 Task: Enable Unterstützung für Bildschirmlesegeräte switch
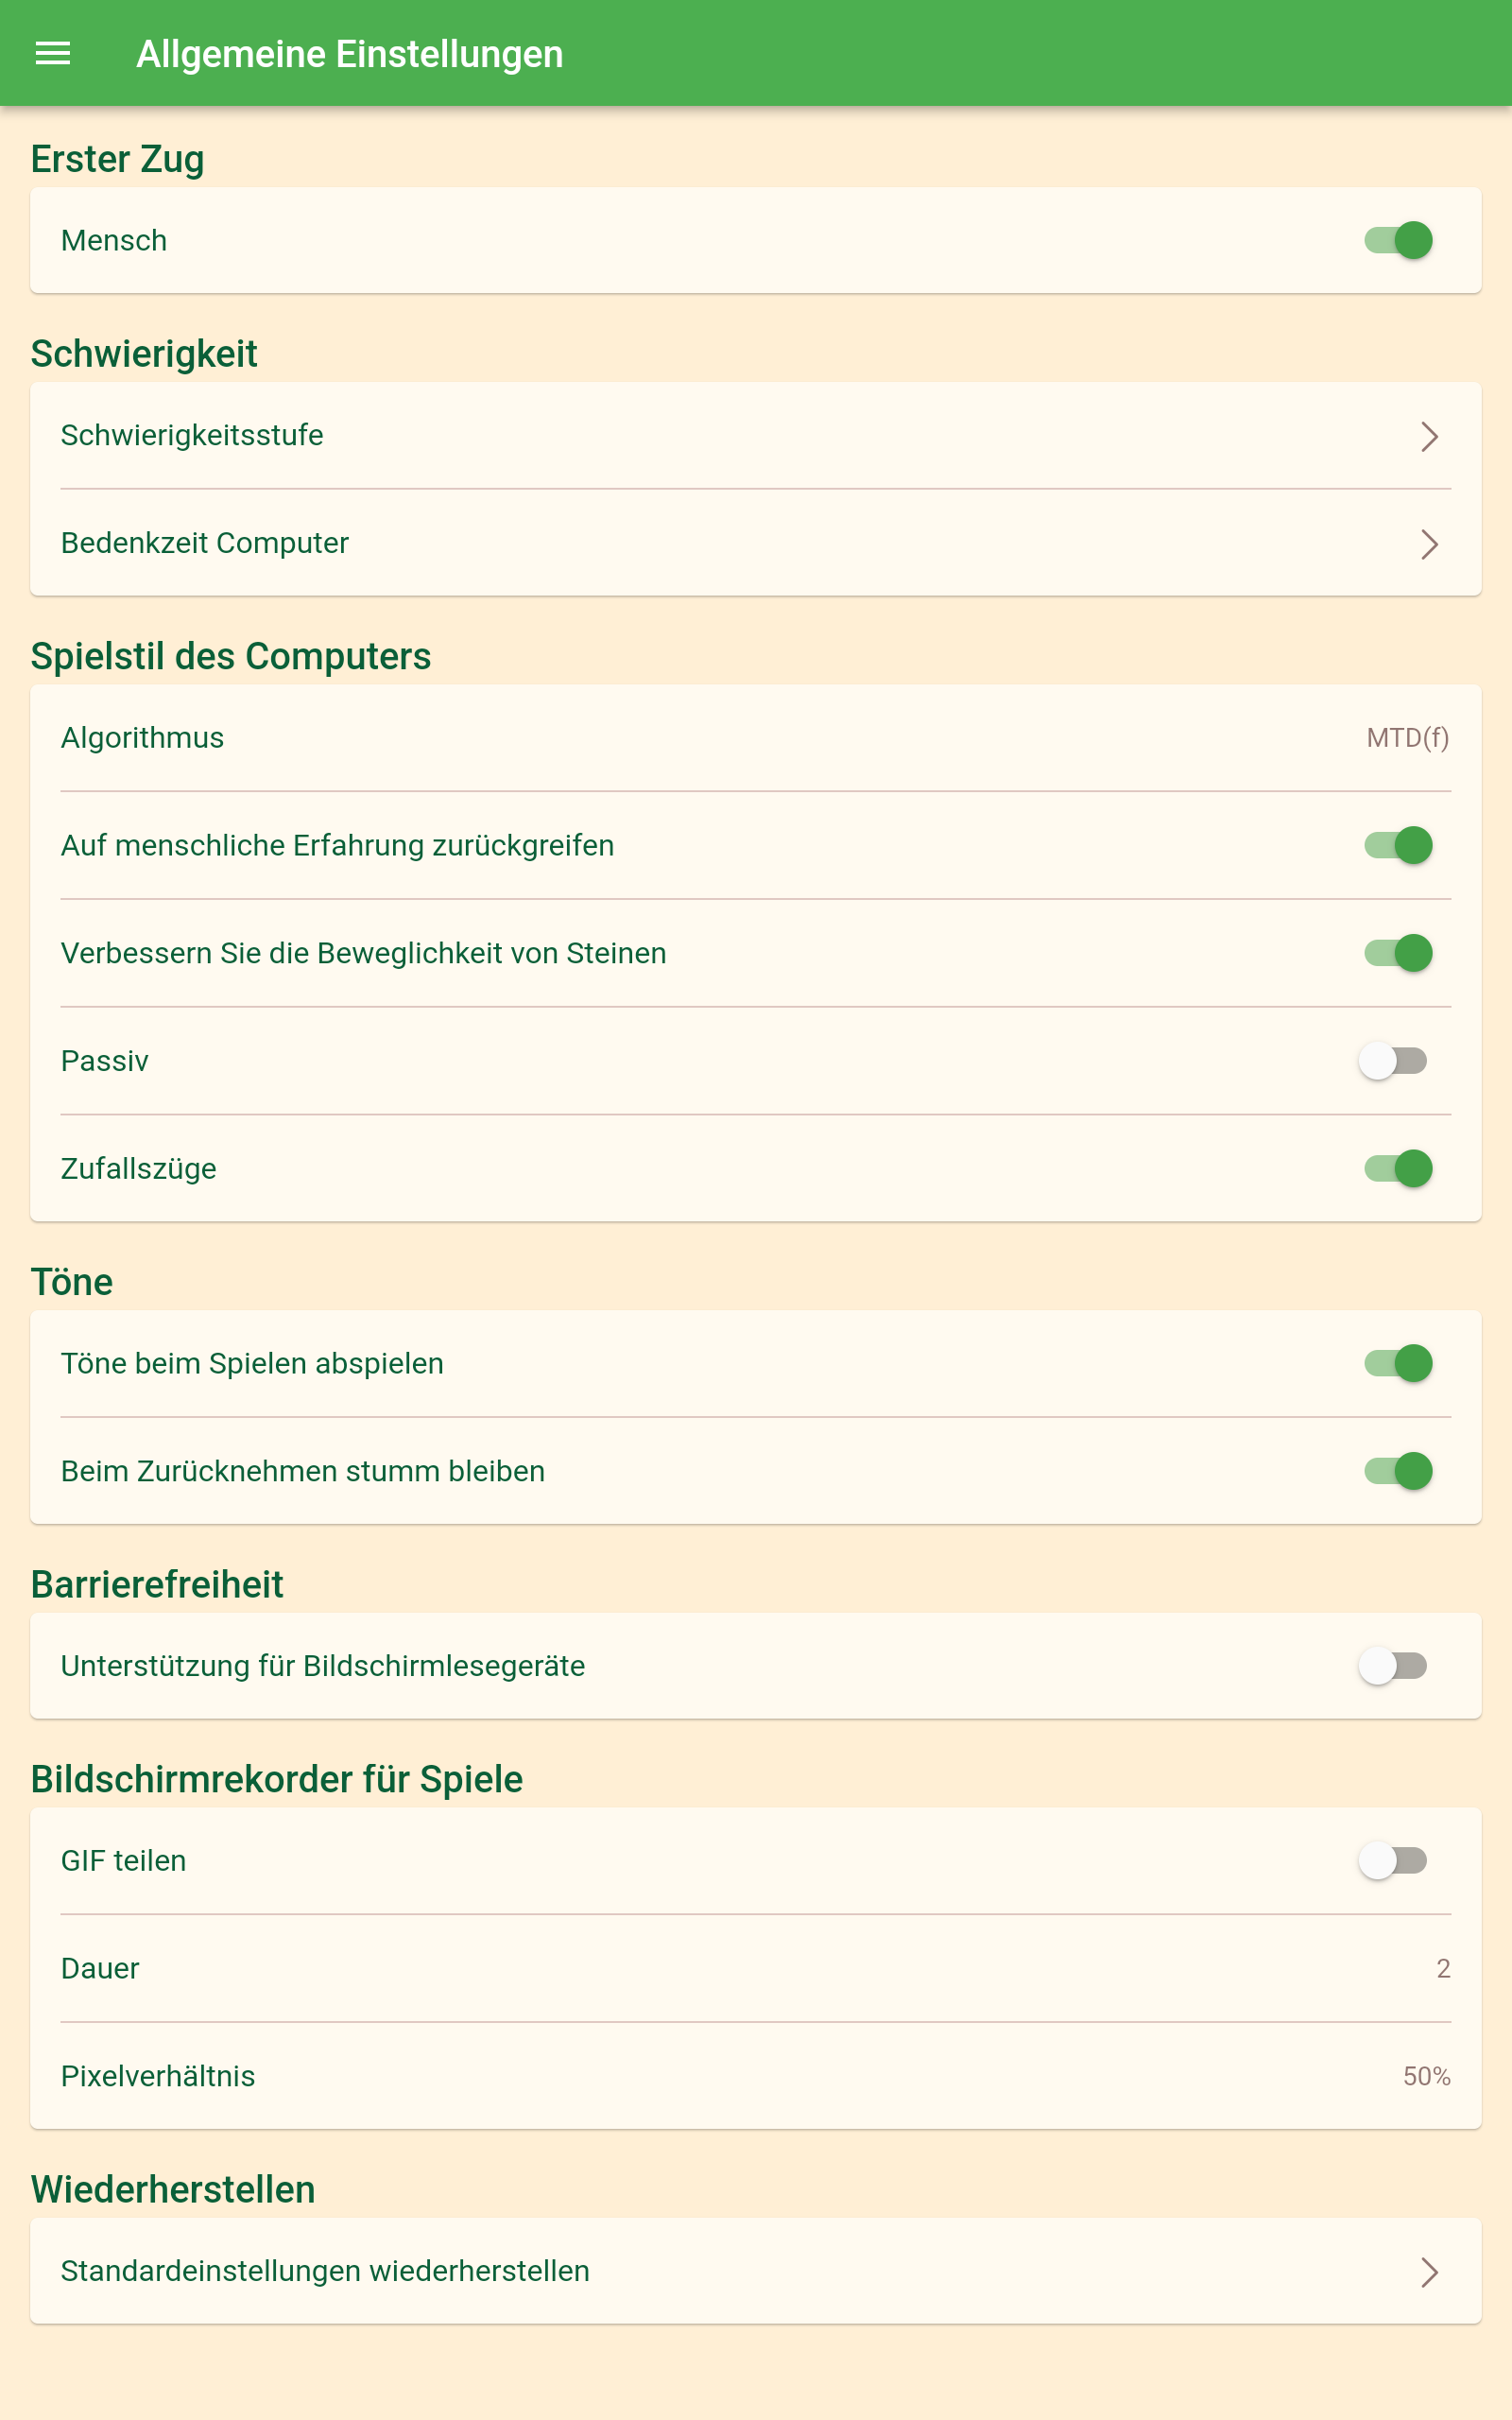(x=1392, y=1666)
